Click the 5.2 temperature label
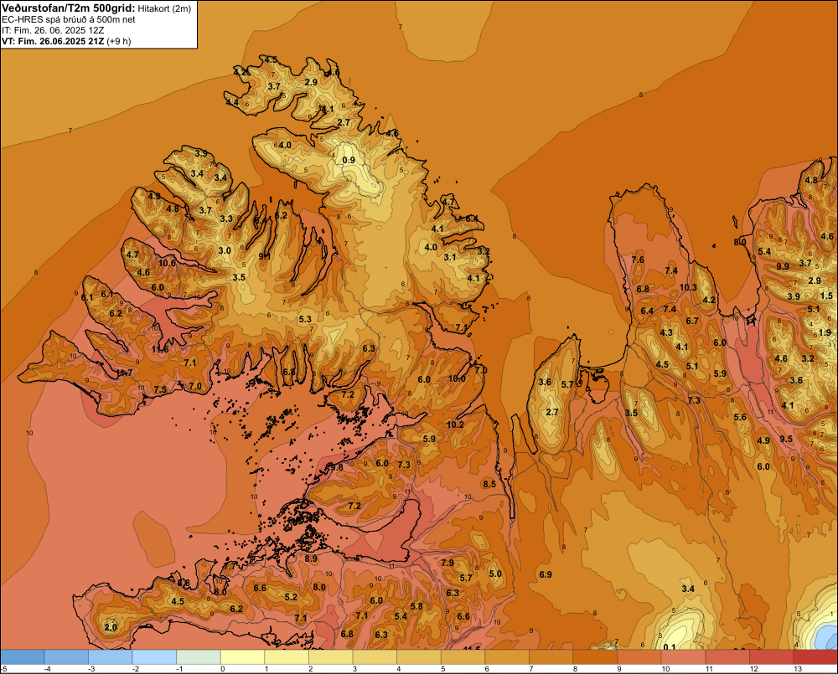The height and width of the screenshot is (674, 838). [x=291, y=597]
